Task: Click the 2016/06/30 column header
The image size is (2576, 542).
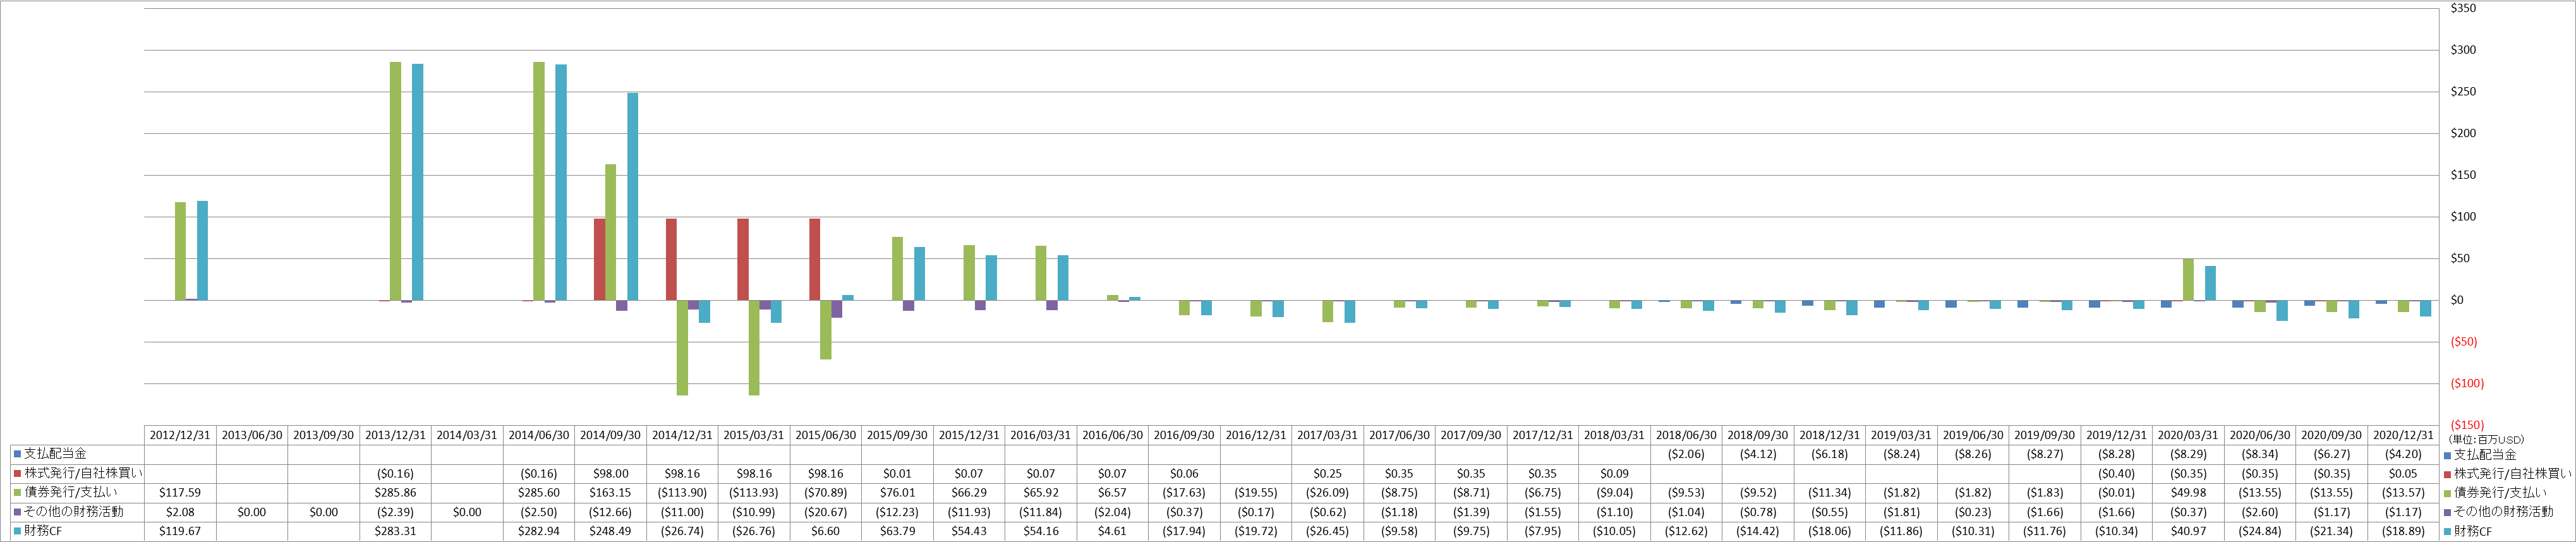Action: [1112, 435]
